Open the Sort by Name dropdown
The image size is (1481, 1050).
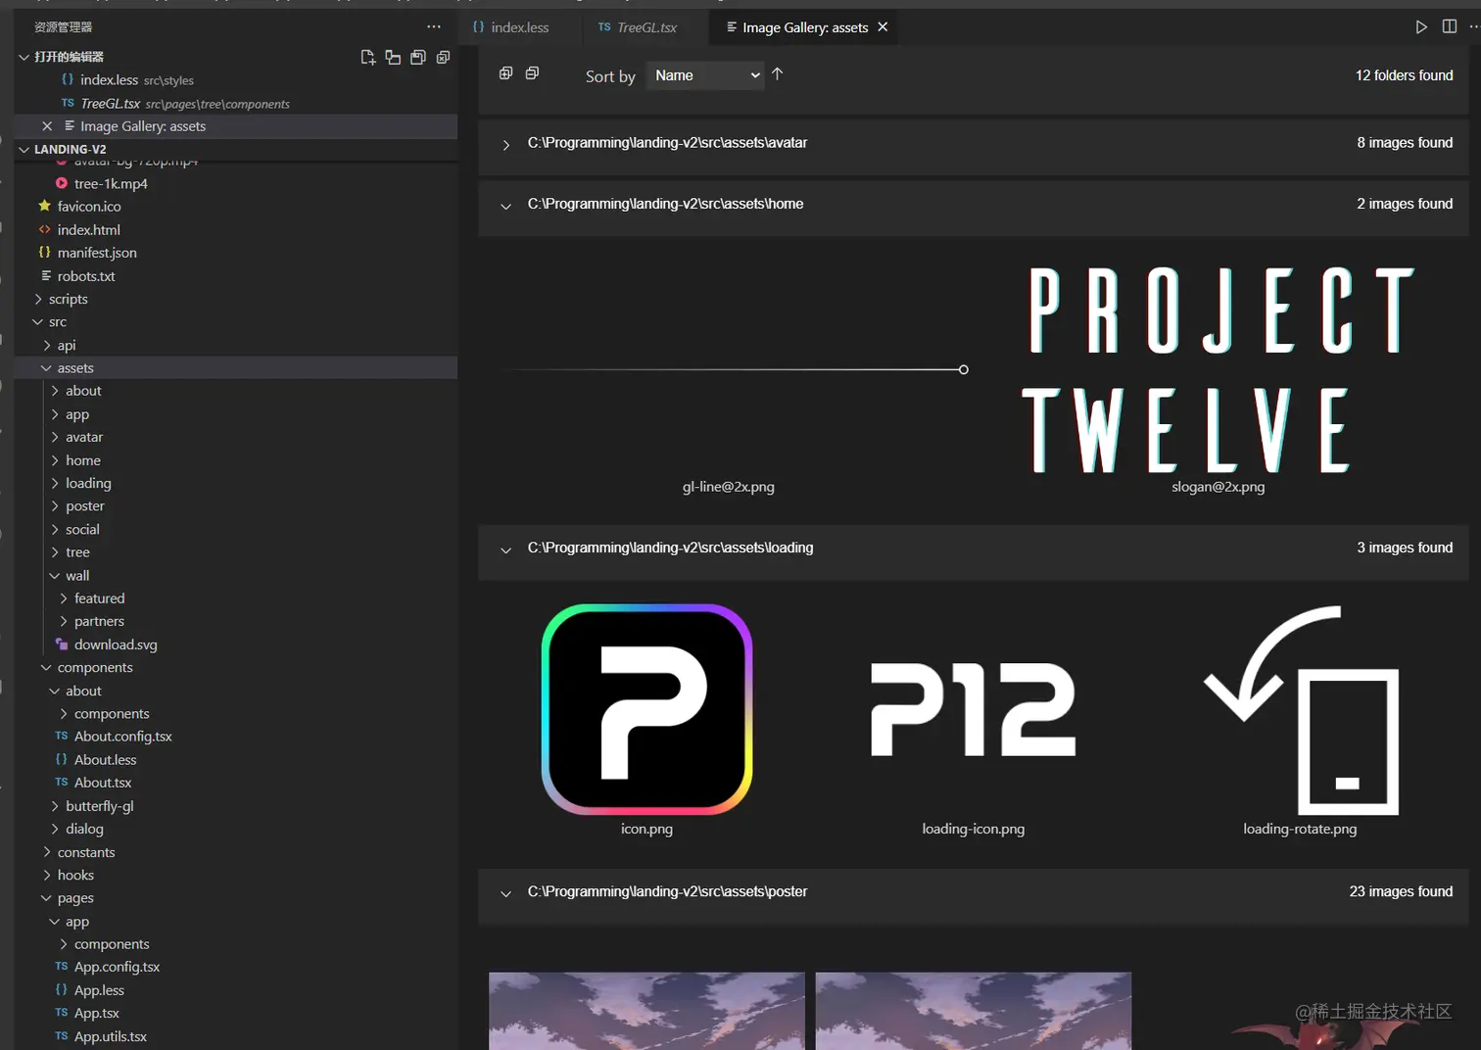[x=705, y=75]
